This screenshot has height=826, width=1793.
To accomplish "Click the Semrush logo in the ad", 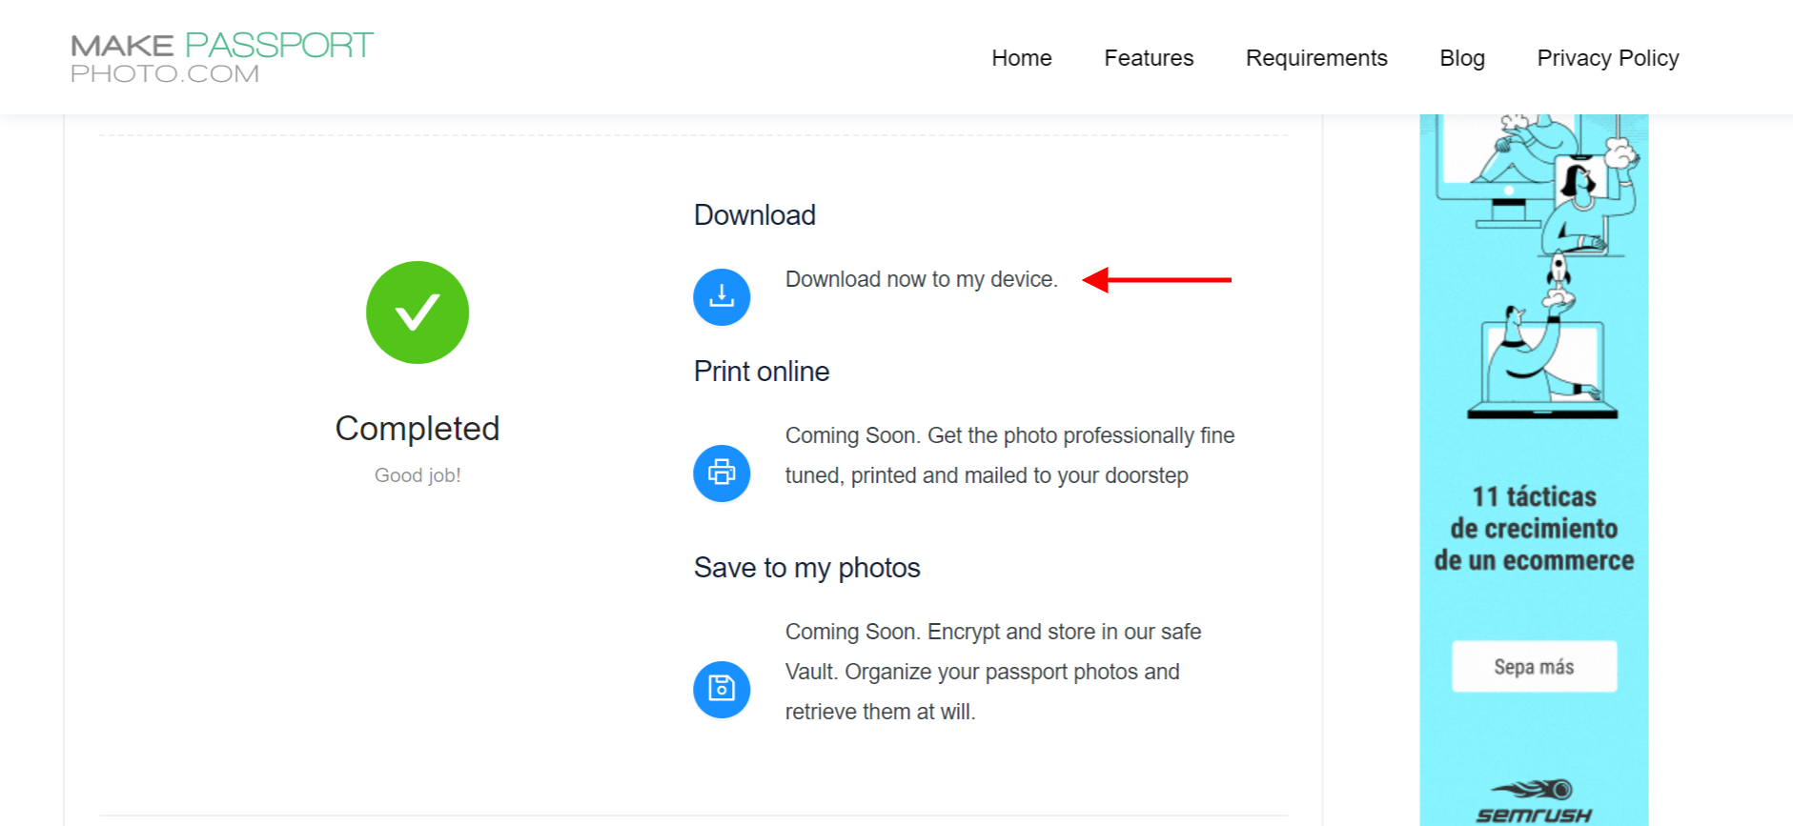I will (x=1534, y=802).
